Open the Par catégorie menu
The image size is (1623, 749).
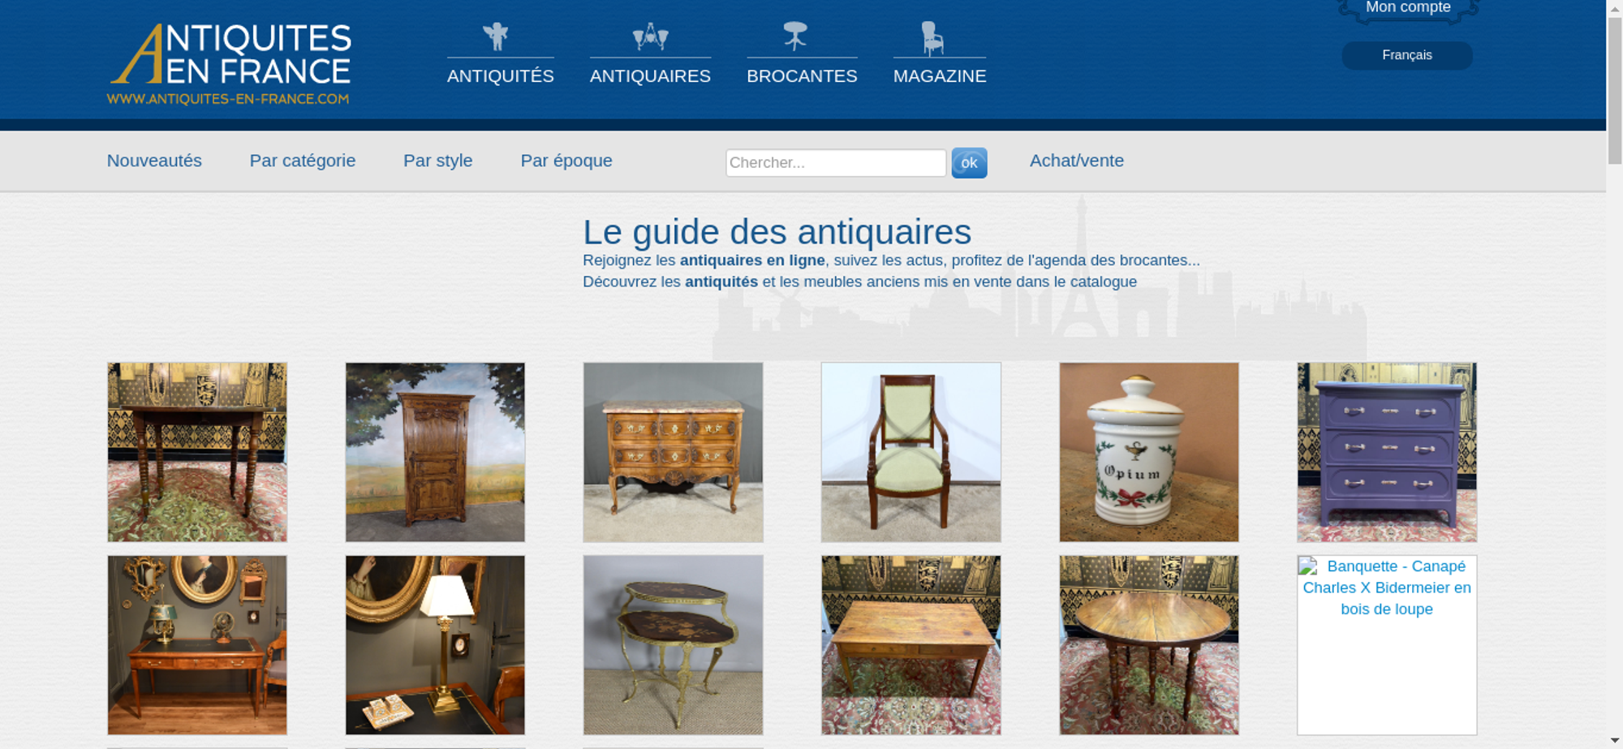(x=303, y=161)
